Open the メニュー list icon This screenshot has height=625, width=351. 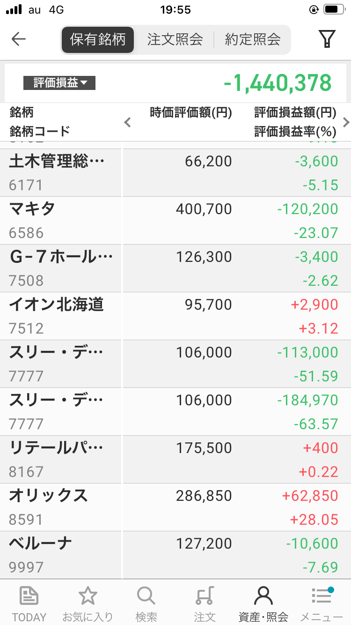pyautogui.click(x=322, y=596)
